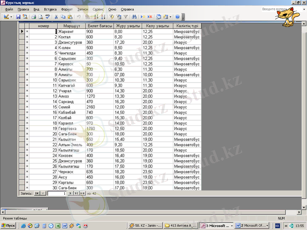Open Microsoft Access Help via the question mark icon
This screenshot has height=230, width=307.
tap(177, 17)
